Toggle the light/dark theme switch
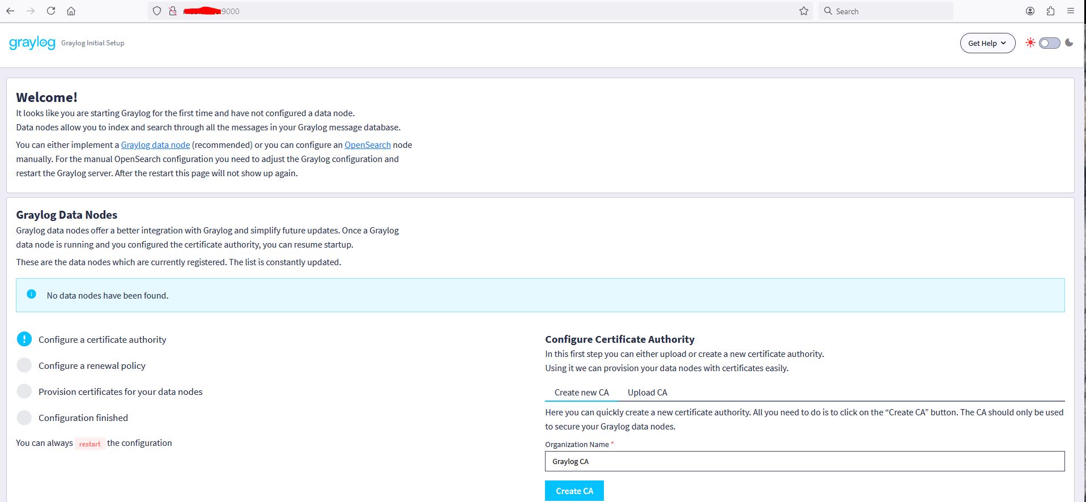The width and height of the screenshot is (1086, 502). point(1050,43)
